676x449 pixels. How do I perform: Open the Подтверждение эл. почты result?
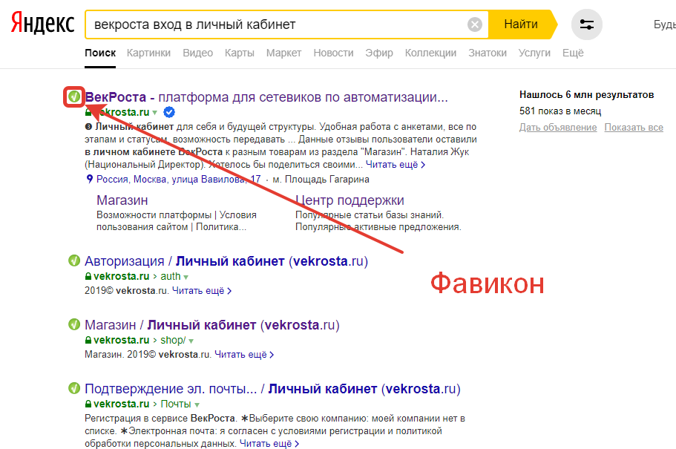272,389
